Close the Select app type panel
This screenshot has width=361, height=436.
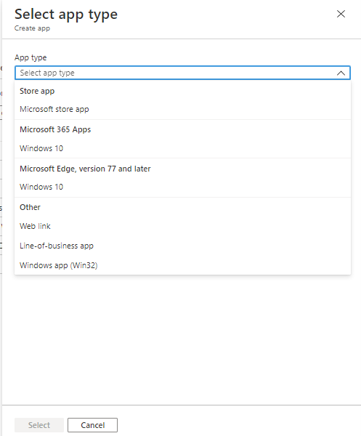click(x=341, y=14)
